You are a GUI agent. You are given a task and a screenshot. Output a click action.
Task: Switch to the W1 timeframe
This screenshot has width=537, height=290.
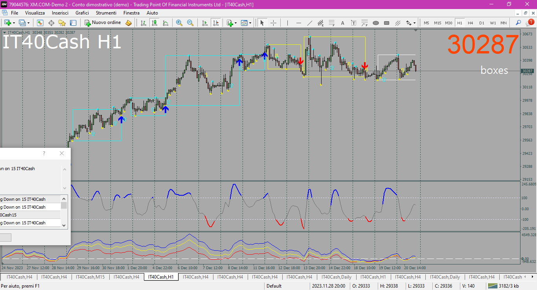(x=493, y=23)
